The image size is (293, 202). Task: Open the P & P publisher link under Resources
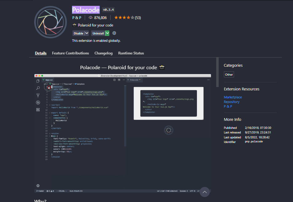228,106
